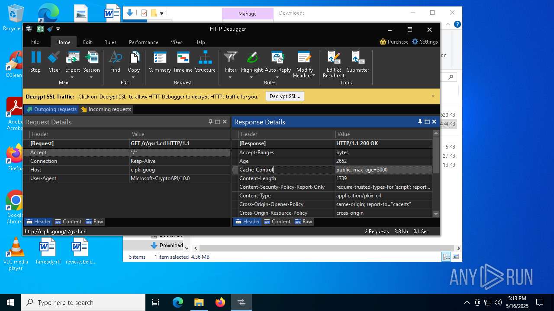Open the Help ribbon tab

200,42
